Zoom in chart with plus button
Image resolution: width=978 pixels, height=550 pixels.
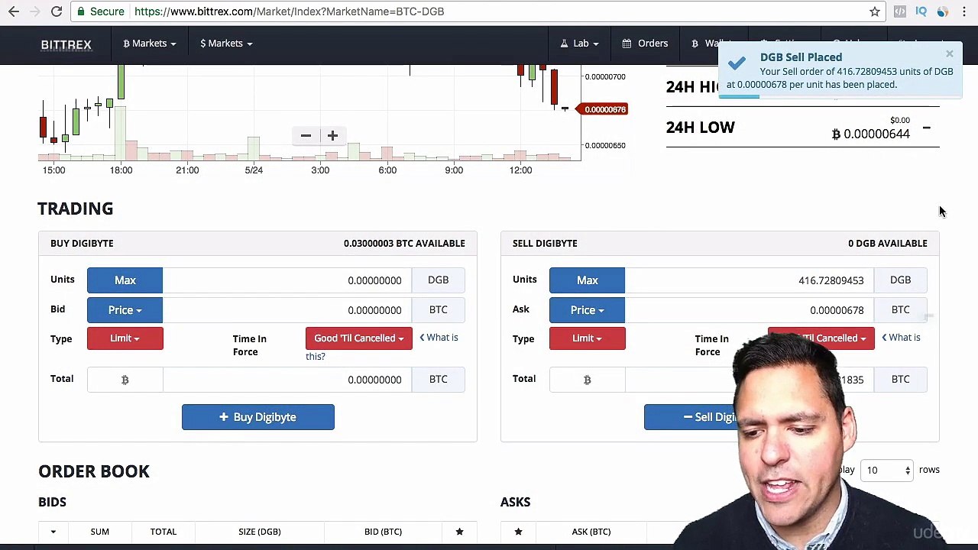click(x=332, y=136)
